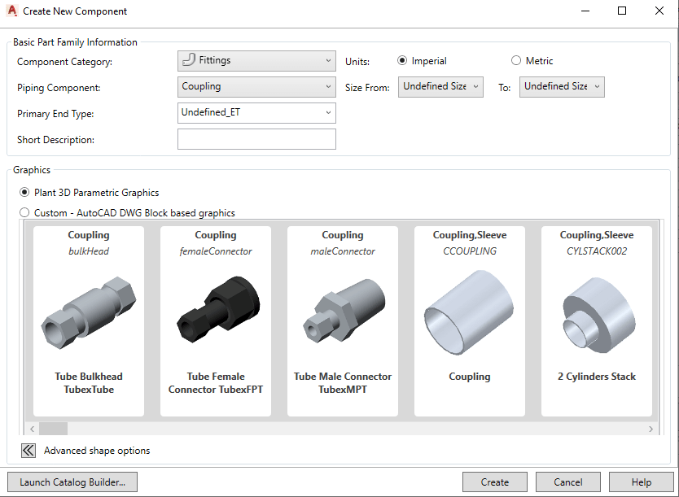The height and width of the screenshot is (497, 679).
Task: Select the CCOUPLING sleeve graphic
Action: pyautogui.click(x=470, y=320)
